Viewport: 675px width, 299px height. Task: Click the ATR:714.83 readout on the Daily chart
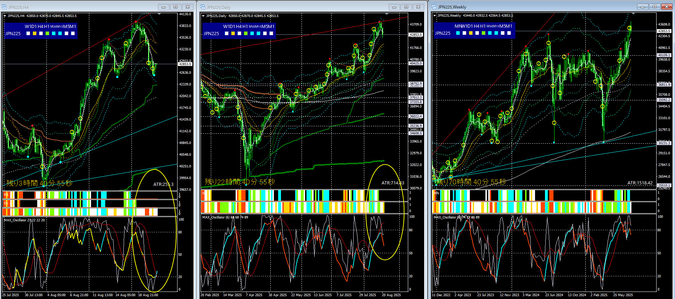(393, 183)
